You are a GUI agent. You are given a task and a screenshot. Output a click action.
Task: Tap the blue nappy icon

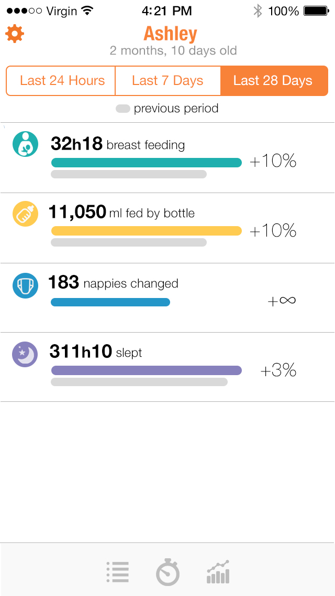click(25, 286)
